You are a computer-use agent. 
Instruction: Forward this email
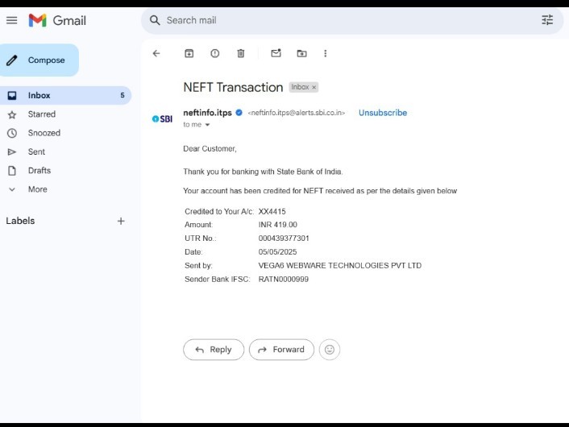point(281,350)
